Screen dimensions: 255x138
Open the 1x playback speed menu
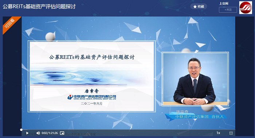[218, 133]
